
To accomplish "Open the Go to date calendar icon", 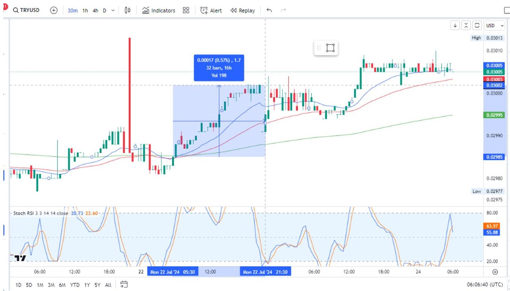I will [x=124, y=285].
